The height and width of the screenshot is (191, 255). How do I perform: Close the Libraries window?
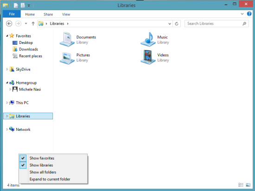tap(246, 4)
